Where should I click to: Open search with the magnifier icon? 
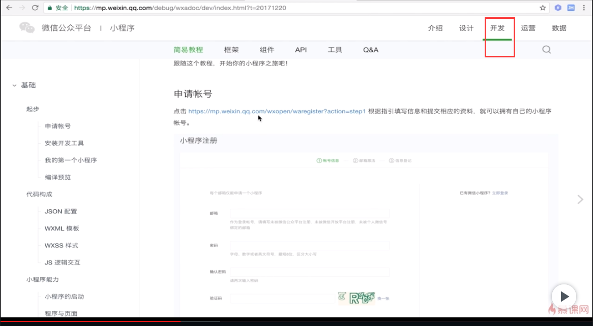[547, 49]
